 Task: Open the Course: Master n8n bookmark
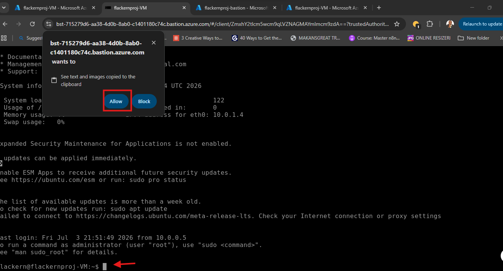(374, 38)
